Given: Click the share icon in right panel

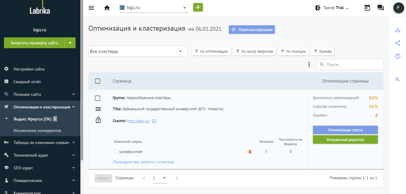Looking at the screenshot, I should (398, 43).
